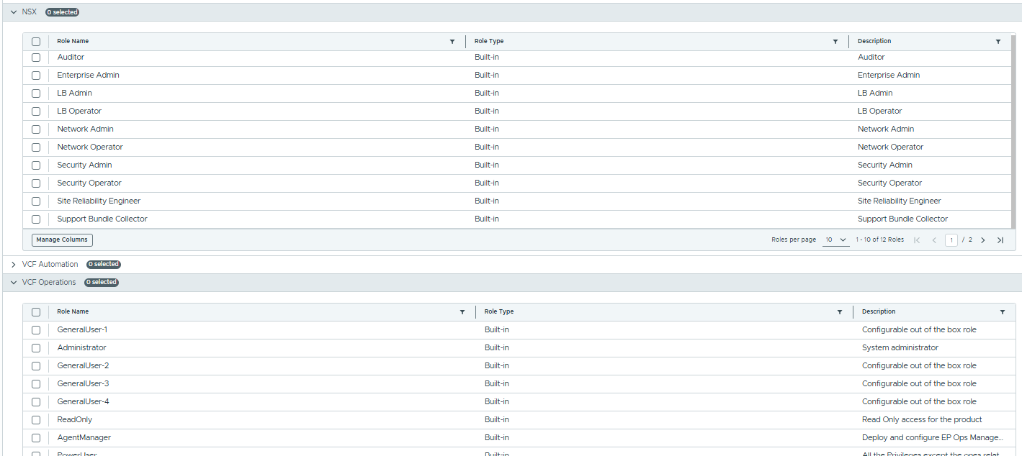Select all NSX roles checkbox in header
The image size is (1022, 456).
[36, 42]
